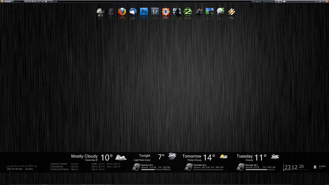Skip to previous track in Winamp
Image resolution: width=329 pixels, height=185 pixels.
click(x=26, y=1)
